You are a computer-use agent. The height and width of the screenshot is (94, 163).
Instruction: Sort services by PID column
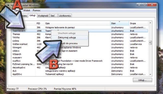(40, 23)
